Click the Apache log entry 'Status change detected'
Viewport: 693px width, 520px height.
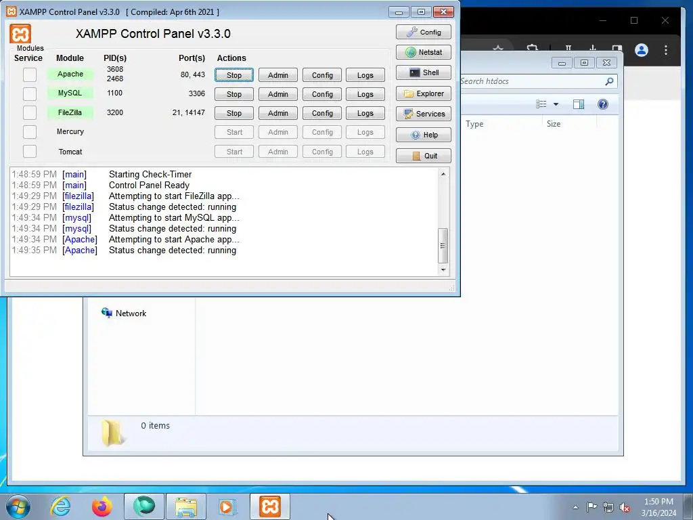173,251
